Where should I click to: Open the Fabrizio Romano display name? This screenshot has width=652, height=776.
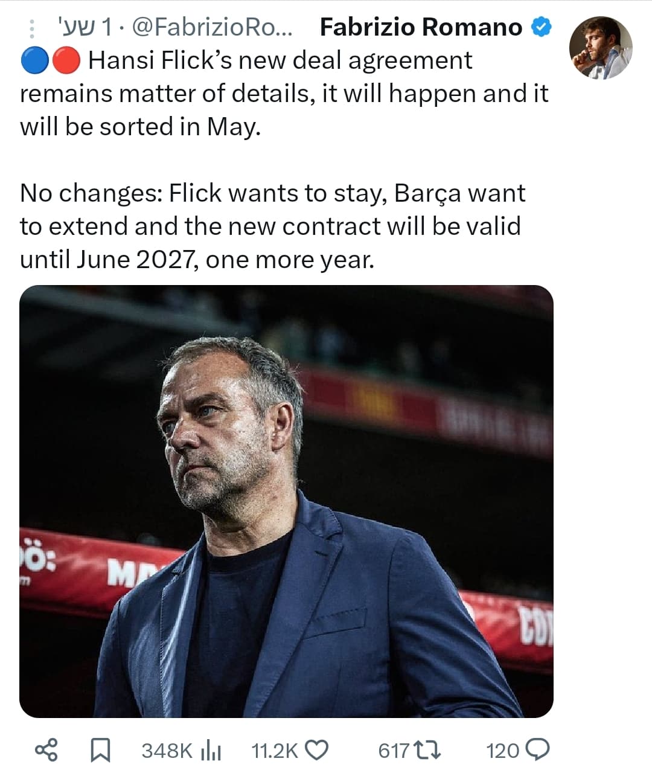tap(421, 27)
